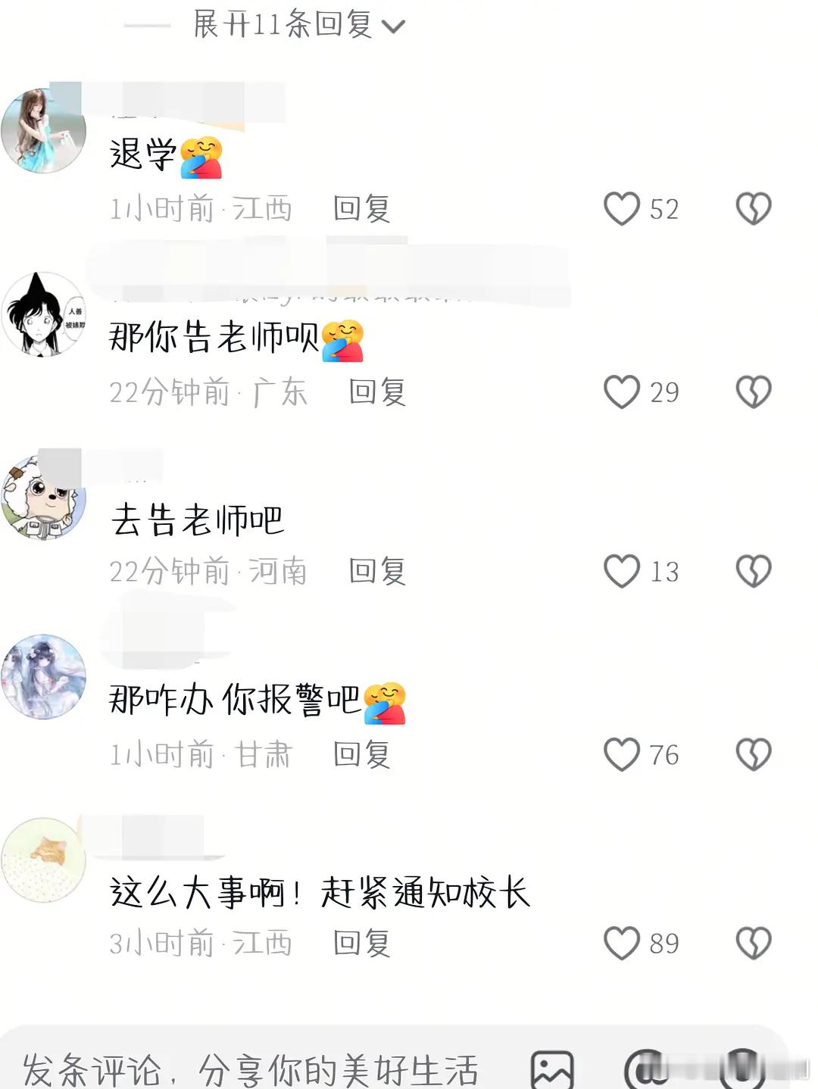Dislike the 去告老师吧 comment
Image resolution: width=818 pixels, height=1089 pixels.
754,571
